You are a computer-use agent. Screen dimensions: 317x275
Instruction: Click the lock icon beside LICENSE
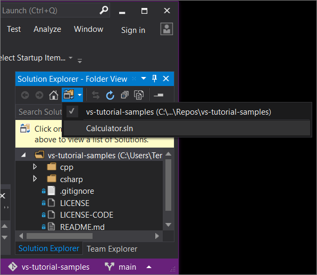(44, 203)
